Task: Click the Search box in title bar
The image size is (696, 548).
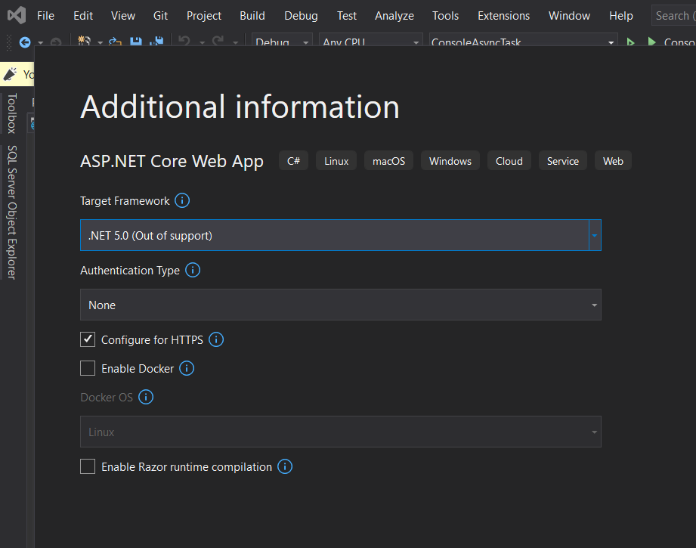Action: [x=673, y=16]
